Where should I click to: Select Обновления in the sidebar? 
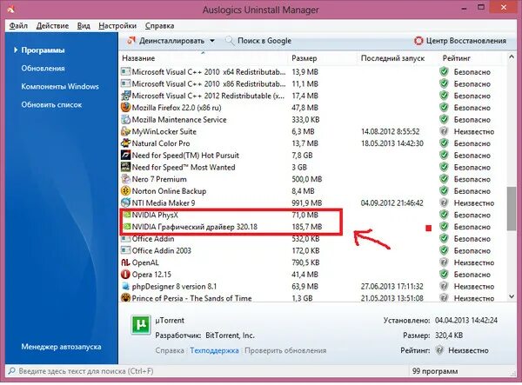[x=43, y=68]
